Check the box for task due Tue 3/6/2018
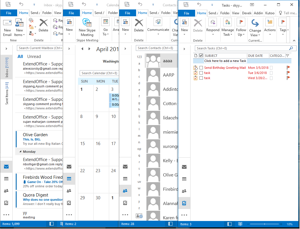This screenshot has width=300, height=229. [x=201, y=73]
